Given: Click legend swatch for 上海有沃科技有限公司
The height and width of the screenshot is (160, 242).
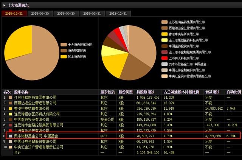Looking at the screenshot, I should (164, 58).
